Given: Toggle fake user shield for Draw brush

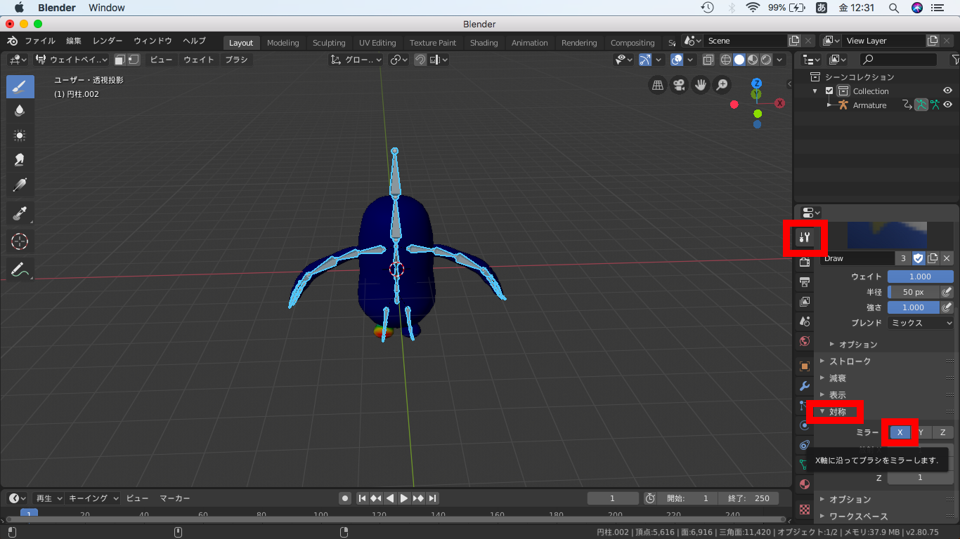Looking at the screenshot, I should point(919,258).
